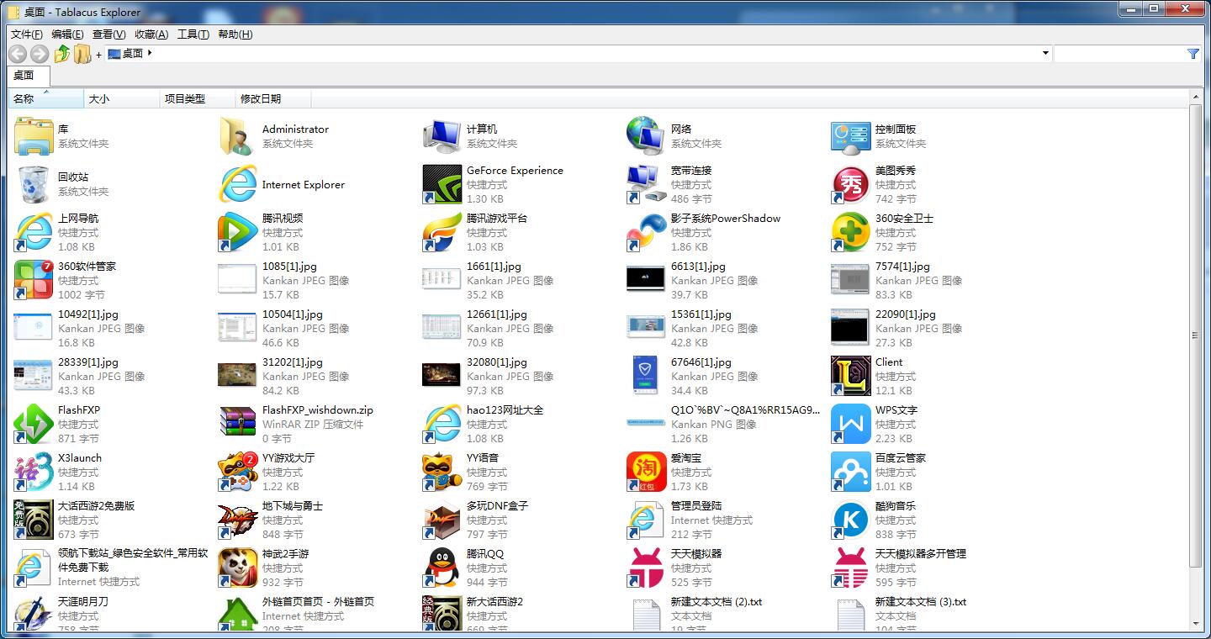Screen dimensions: 1211x639
Task: Expand the 桌面 breadcrumb arrow
Action: pyautogui.click(x=150, y=53)
